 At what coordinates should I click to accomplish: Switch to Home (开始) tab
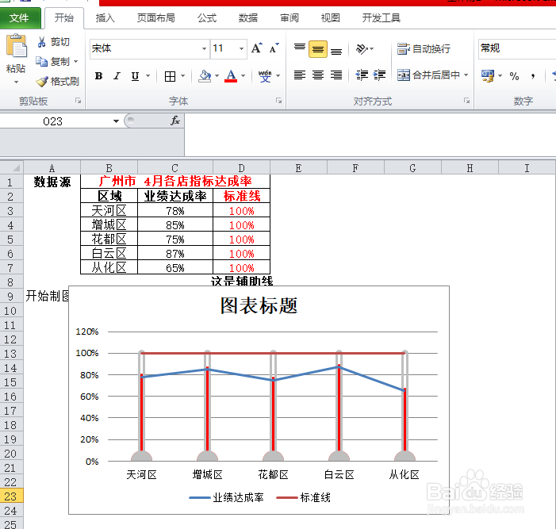63,17
